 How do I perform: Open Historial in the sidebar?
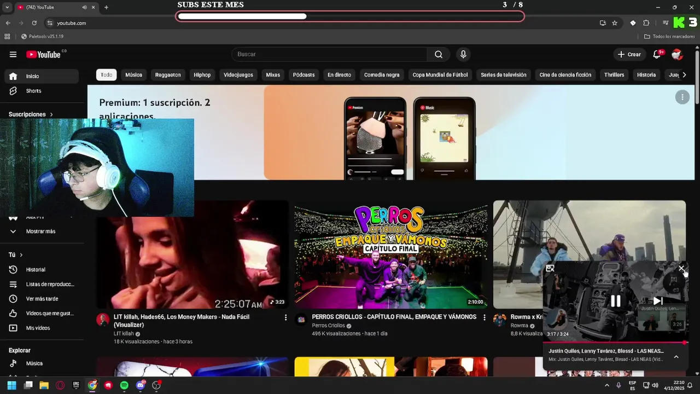tap(42, 270)
